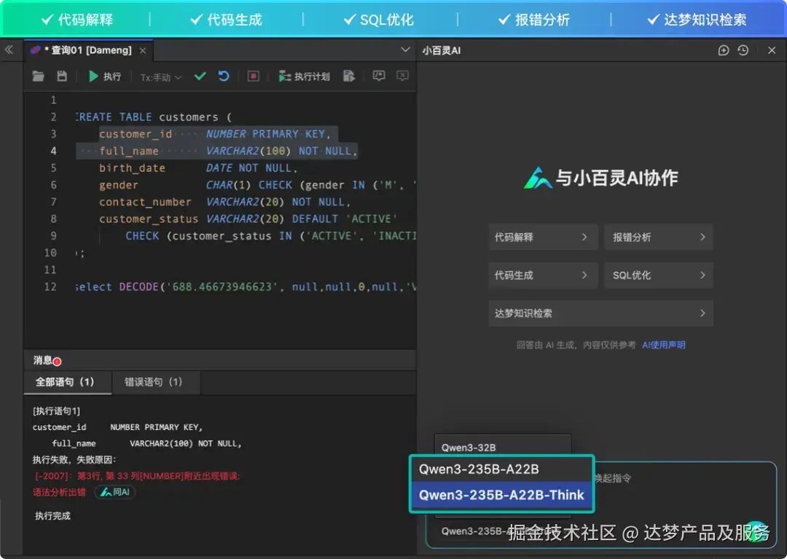Collapse the left sidebar with double chevron
Image resolution: width=787 pixels, height=559 pixels.
coord(9,50)
